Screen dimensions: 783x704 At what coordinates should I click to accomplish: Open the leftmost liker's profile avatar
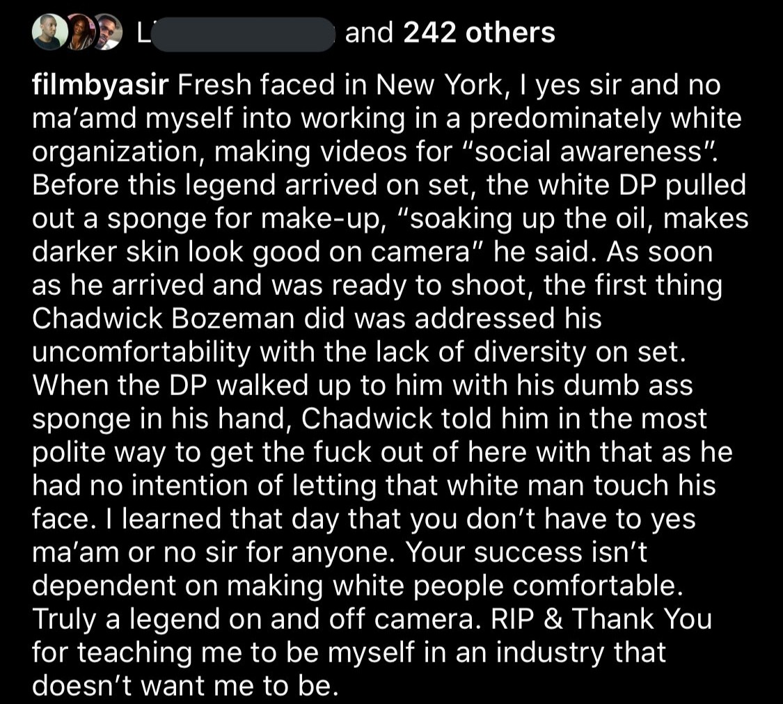(49, 32)
